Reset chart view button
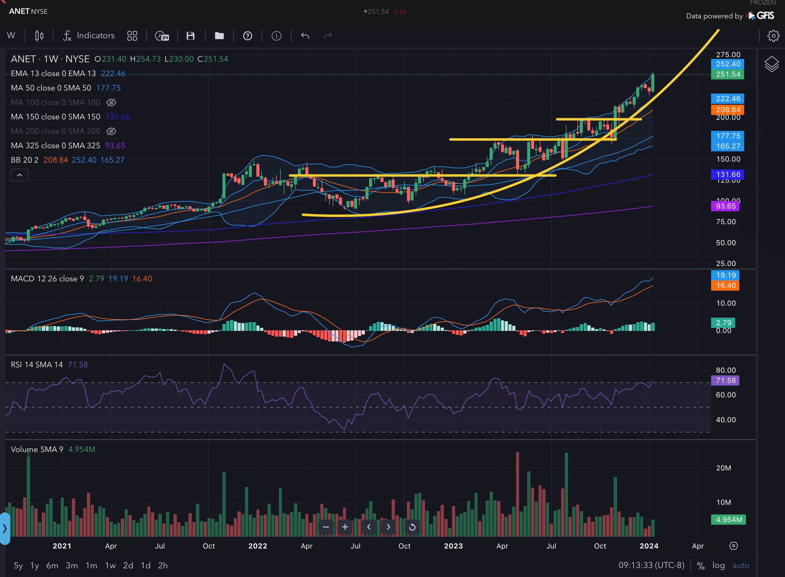The width and height of the screenshot is (785, 577). tap(412, 527)
